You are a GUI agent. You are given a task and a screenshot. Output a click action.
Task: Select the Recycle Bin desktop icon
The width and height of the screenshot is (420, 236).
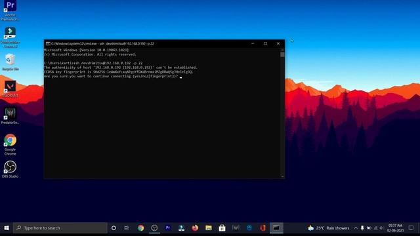(x=10, y=62)
